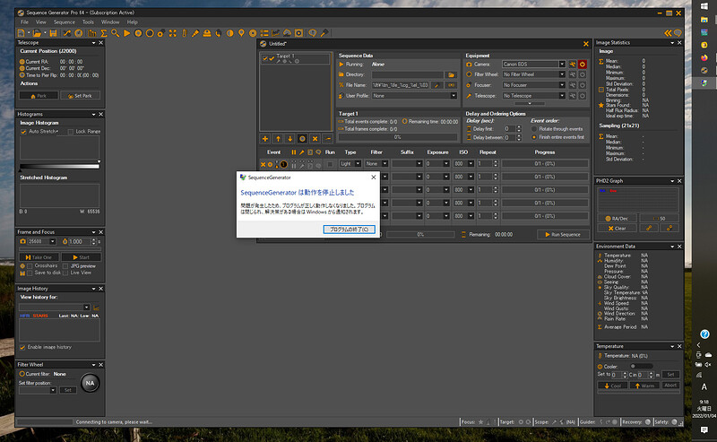Image resolution: width=717 pixels, height=442 pixels.
Task: Select Finish entire events first radio button
Action: click(533, 137)
